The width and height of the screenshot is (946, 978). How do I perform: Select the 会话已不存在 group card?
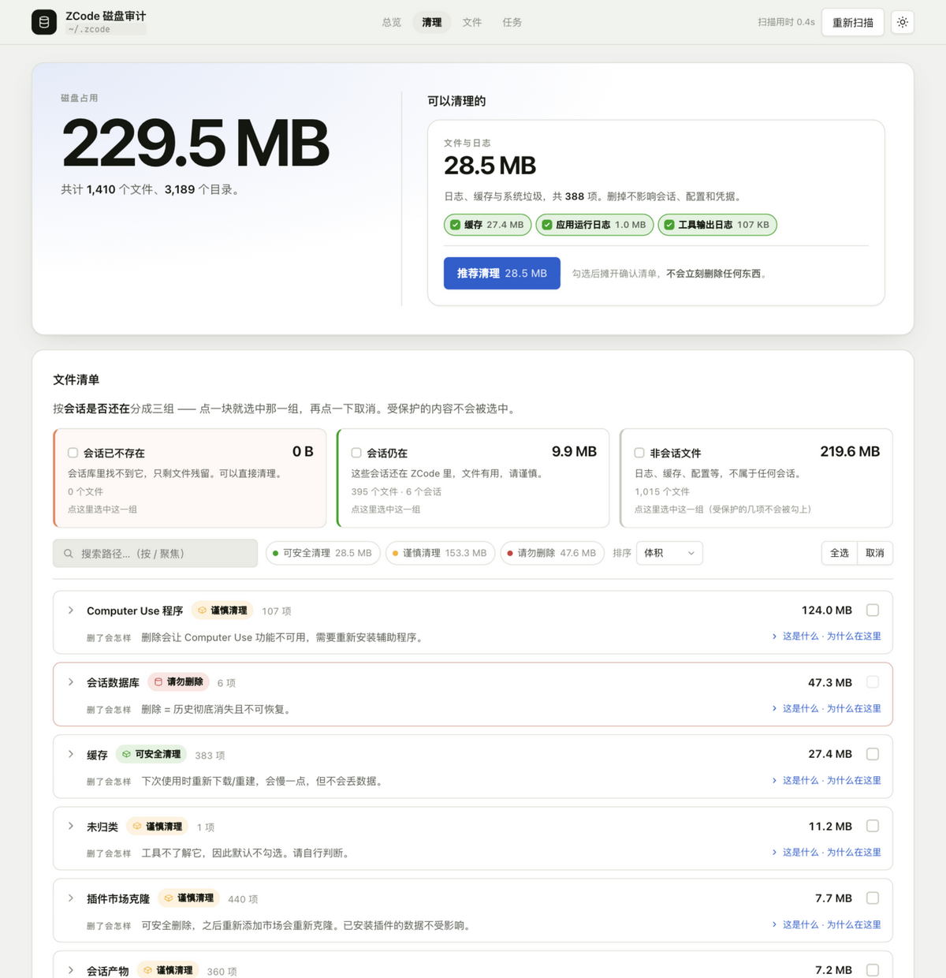(x=190, y=478)
